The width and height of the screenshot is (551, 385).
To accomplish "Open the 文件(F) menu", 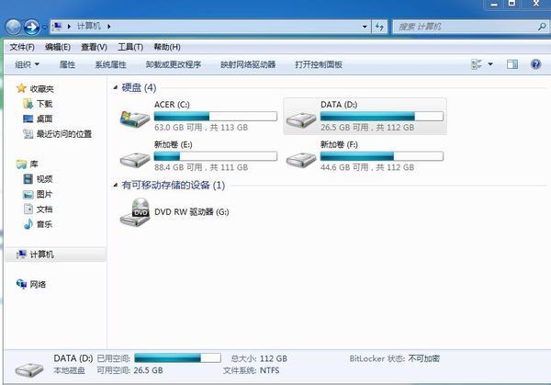I will (x=22, y=47).
